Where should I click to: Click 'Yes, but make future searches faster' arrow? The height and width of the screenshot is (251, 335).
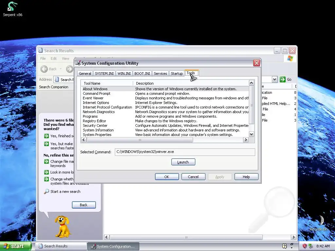click(46, 144)
